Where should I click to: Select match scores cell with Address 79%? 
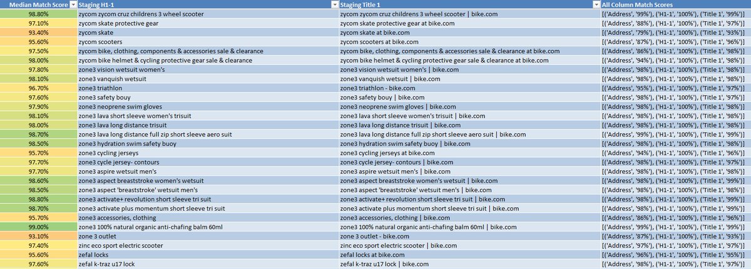pos(676,33)
